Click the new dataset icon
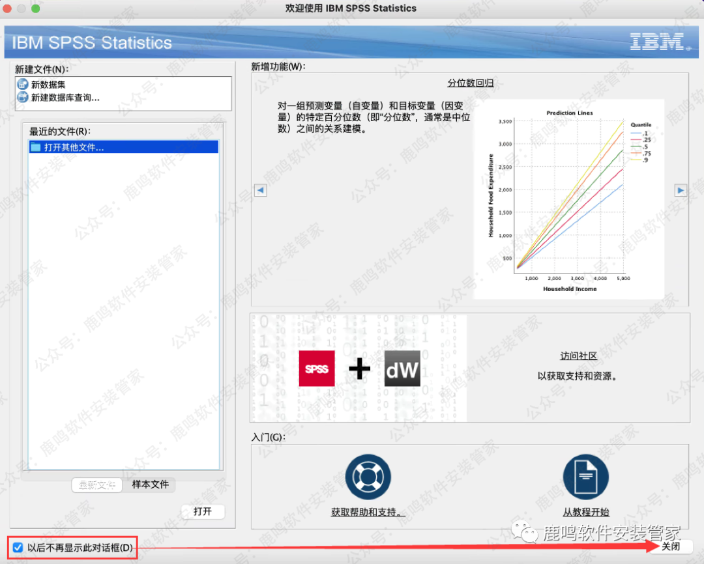The width and height of the screenshot is (704, 564). tap(23, 85)
